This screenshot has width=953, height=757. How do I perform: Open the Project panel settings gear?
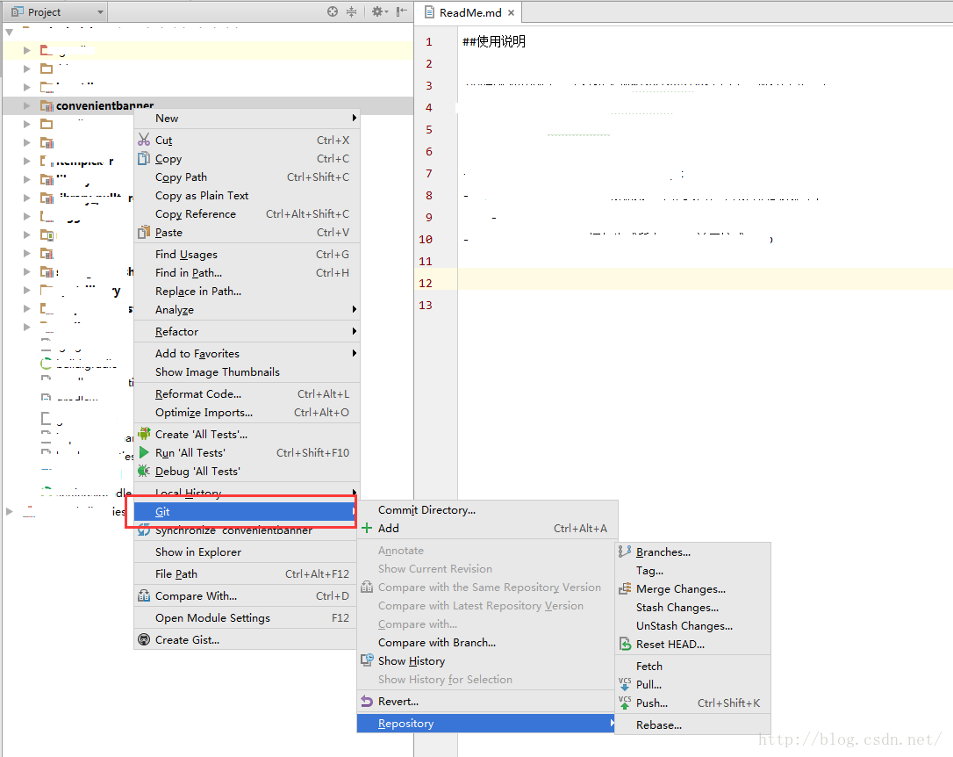pyautogui.click(x=379, y=11)
